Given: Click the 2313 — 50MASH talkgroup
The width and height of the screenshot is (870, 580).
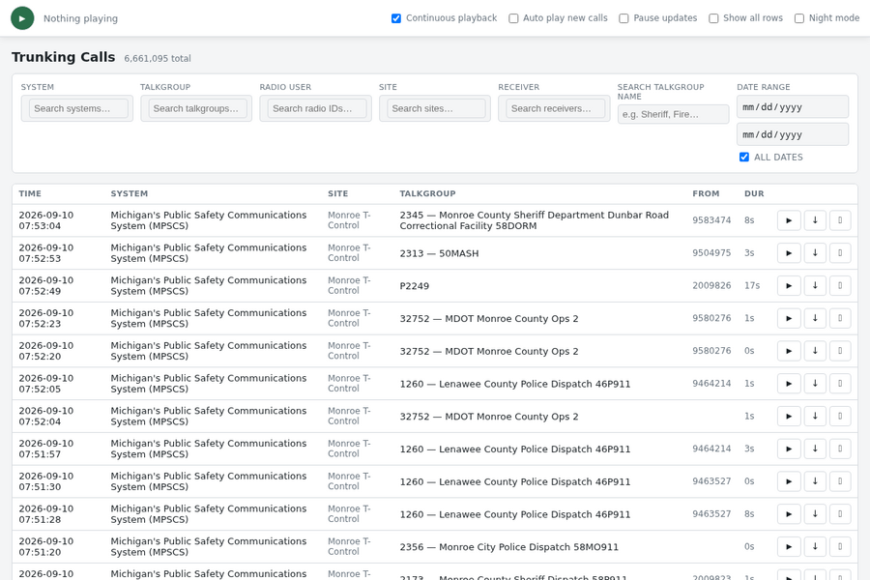Looking at the screenshot, I should click(439, 253).
